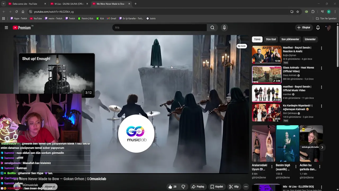Viewport: 339px width, 191px height.
Task: Open Glass Animals Heat Waves thumbnail
Action: tap(267, 75)
